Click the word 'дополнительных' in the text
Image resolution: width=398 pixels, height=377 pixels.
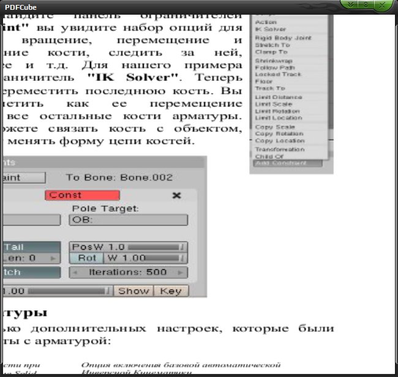click(89, 329)
